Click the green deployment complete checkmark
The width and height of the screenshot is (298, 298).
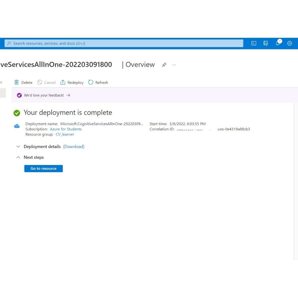coord(17,113)
